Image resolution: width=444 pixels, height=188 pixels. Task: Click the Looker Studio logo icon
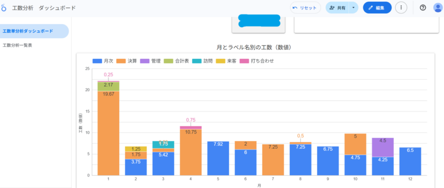[x=4, y=8]
